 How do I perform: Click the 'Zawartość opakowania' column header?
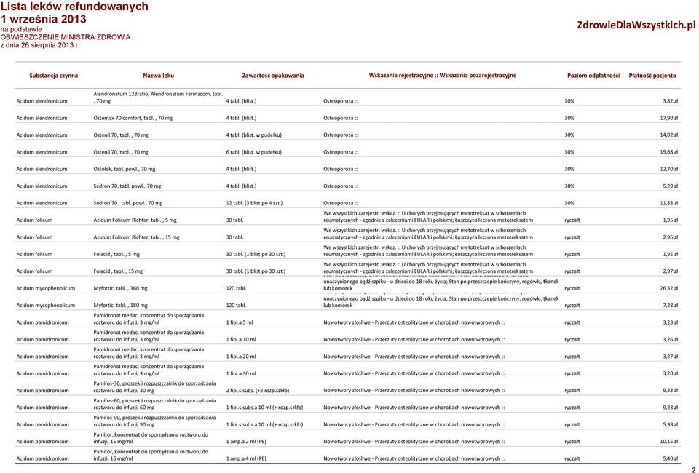273,75
